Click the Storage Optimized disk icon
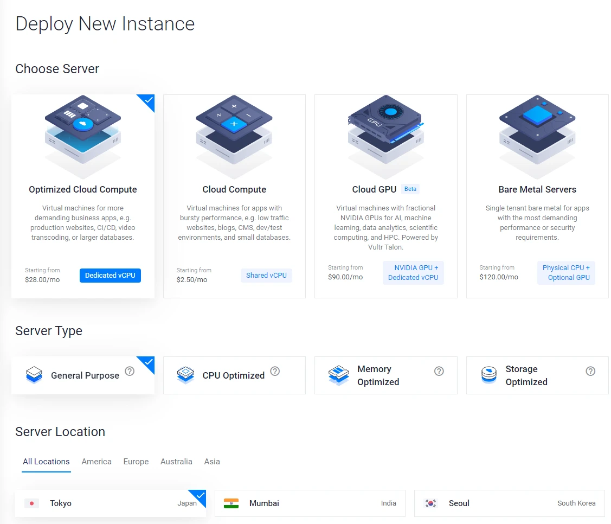The width and height of the screenshot is (611, 524). pyautogui.click(x=488, y=375)
